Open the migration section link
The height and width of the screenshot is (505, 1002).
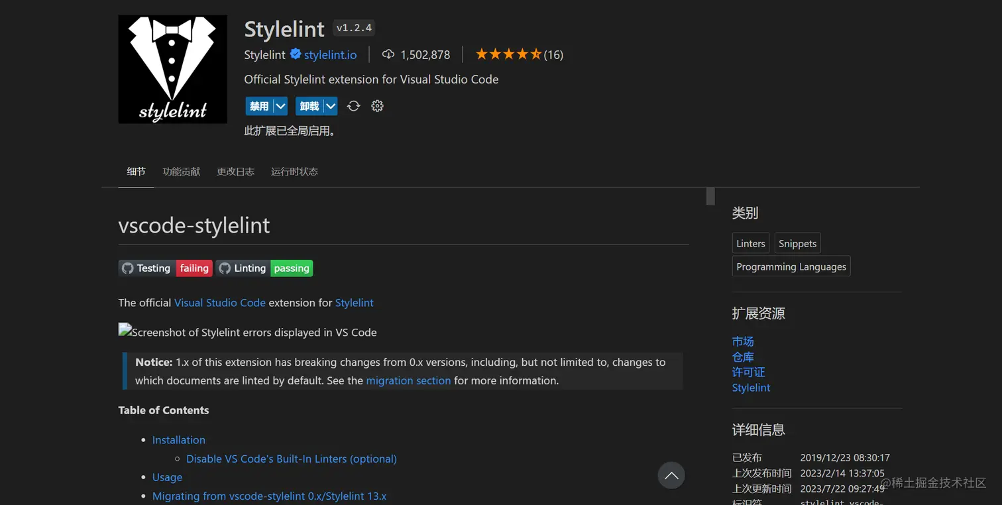pyautogui.click(x=408, y=380)
